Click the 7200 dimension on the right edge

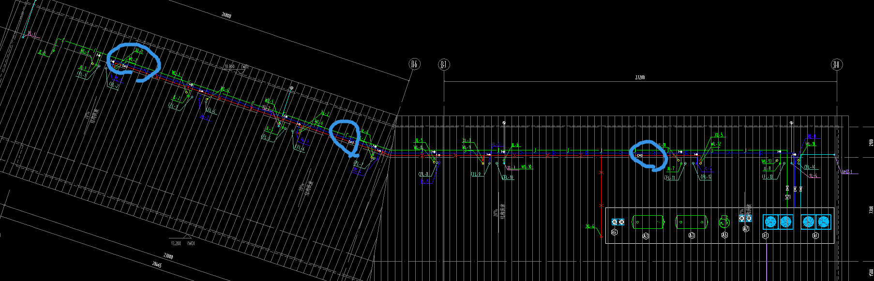(871, 210)
